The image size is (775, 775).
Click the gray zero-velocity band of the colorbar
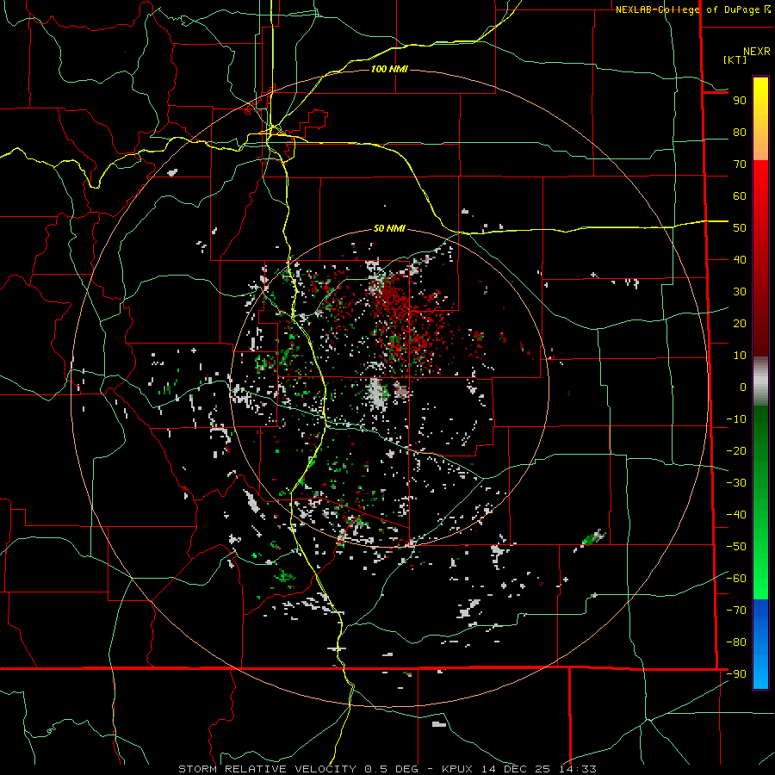(760, 381)
